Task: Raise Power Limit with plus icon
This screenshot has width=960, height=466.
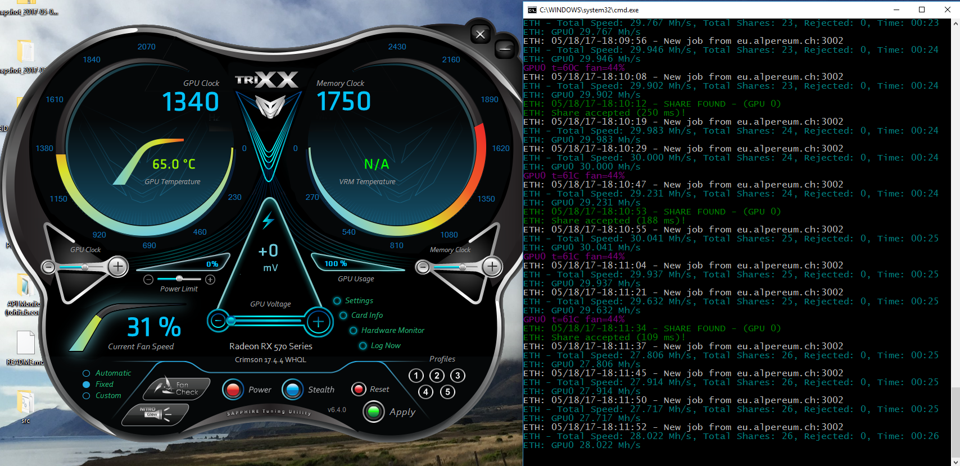Action: (210, 280)
